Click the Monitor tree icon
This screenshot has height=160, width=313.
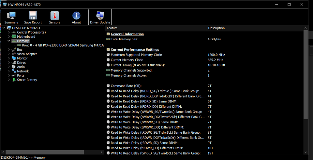coord(14,58)
